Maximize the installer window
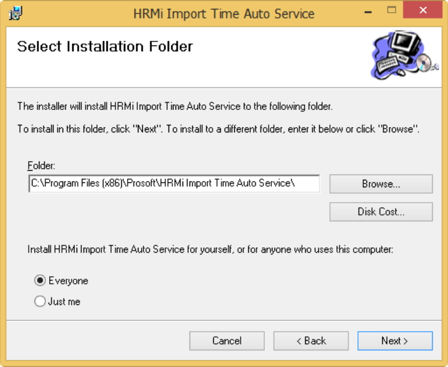This screenshot has width=448, height=367. [x=391, y=10]
